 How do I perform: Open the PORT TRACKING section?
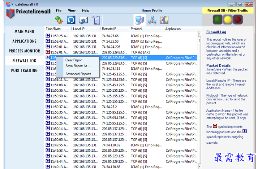pyautogui.click(x=24, y=70)
